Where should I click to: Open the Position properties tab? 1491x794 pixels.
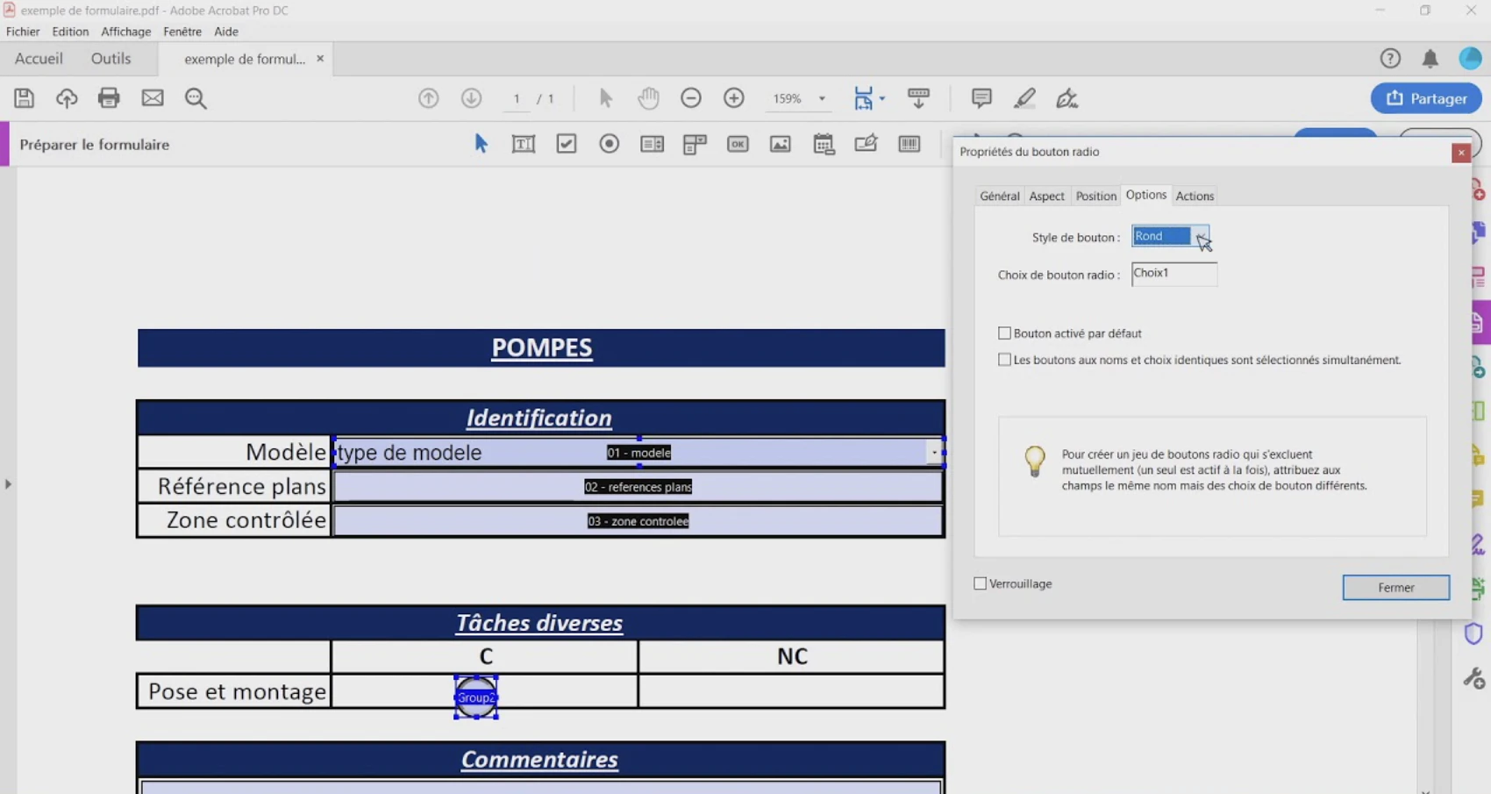(x=1095, y=196)
